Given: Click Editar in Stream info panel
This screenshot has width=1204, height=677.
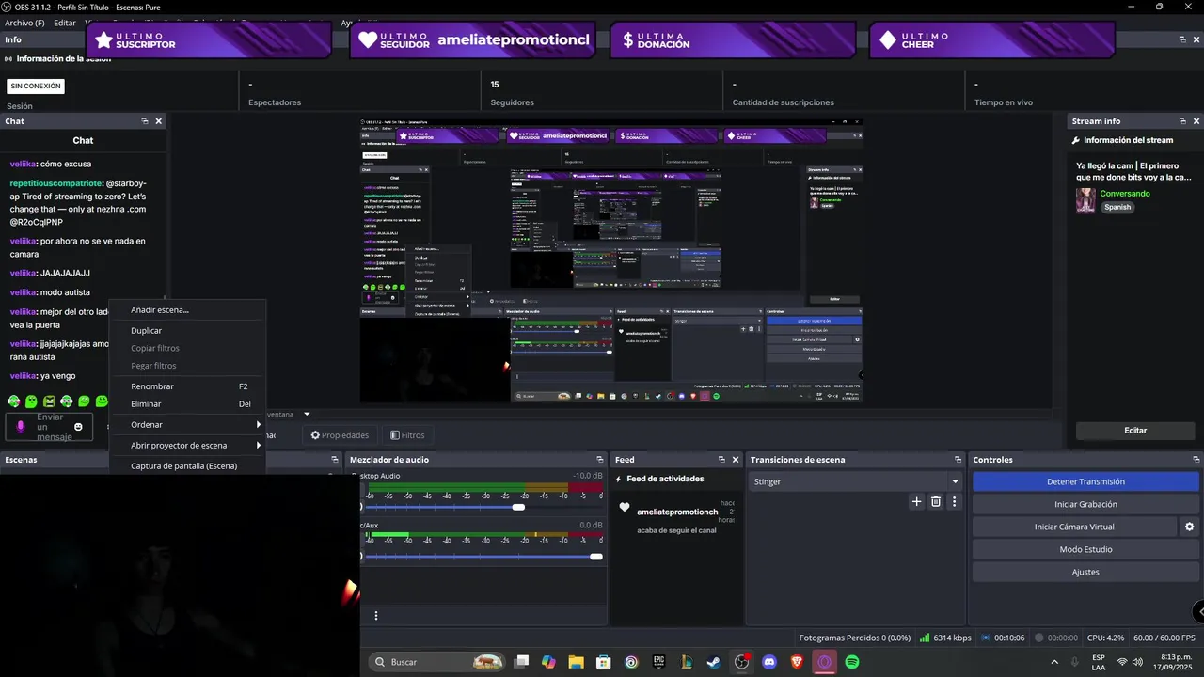Looking at the screenshot, I should tap(1135, 431).
